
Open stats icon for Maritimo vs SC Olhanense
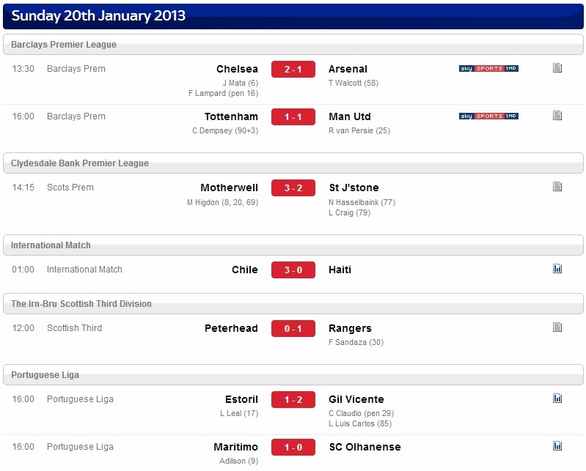tap(557, 446)
